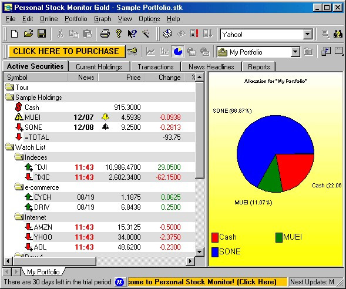Cut with the scissors icon
This screenshot has width=346, height=289.
60,34
